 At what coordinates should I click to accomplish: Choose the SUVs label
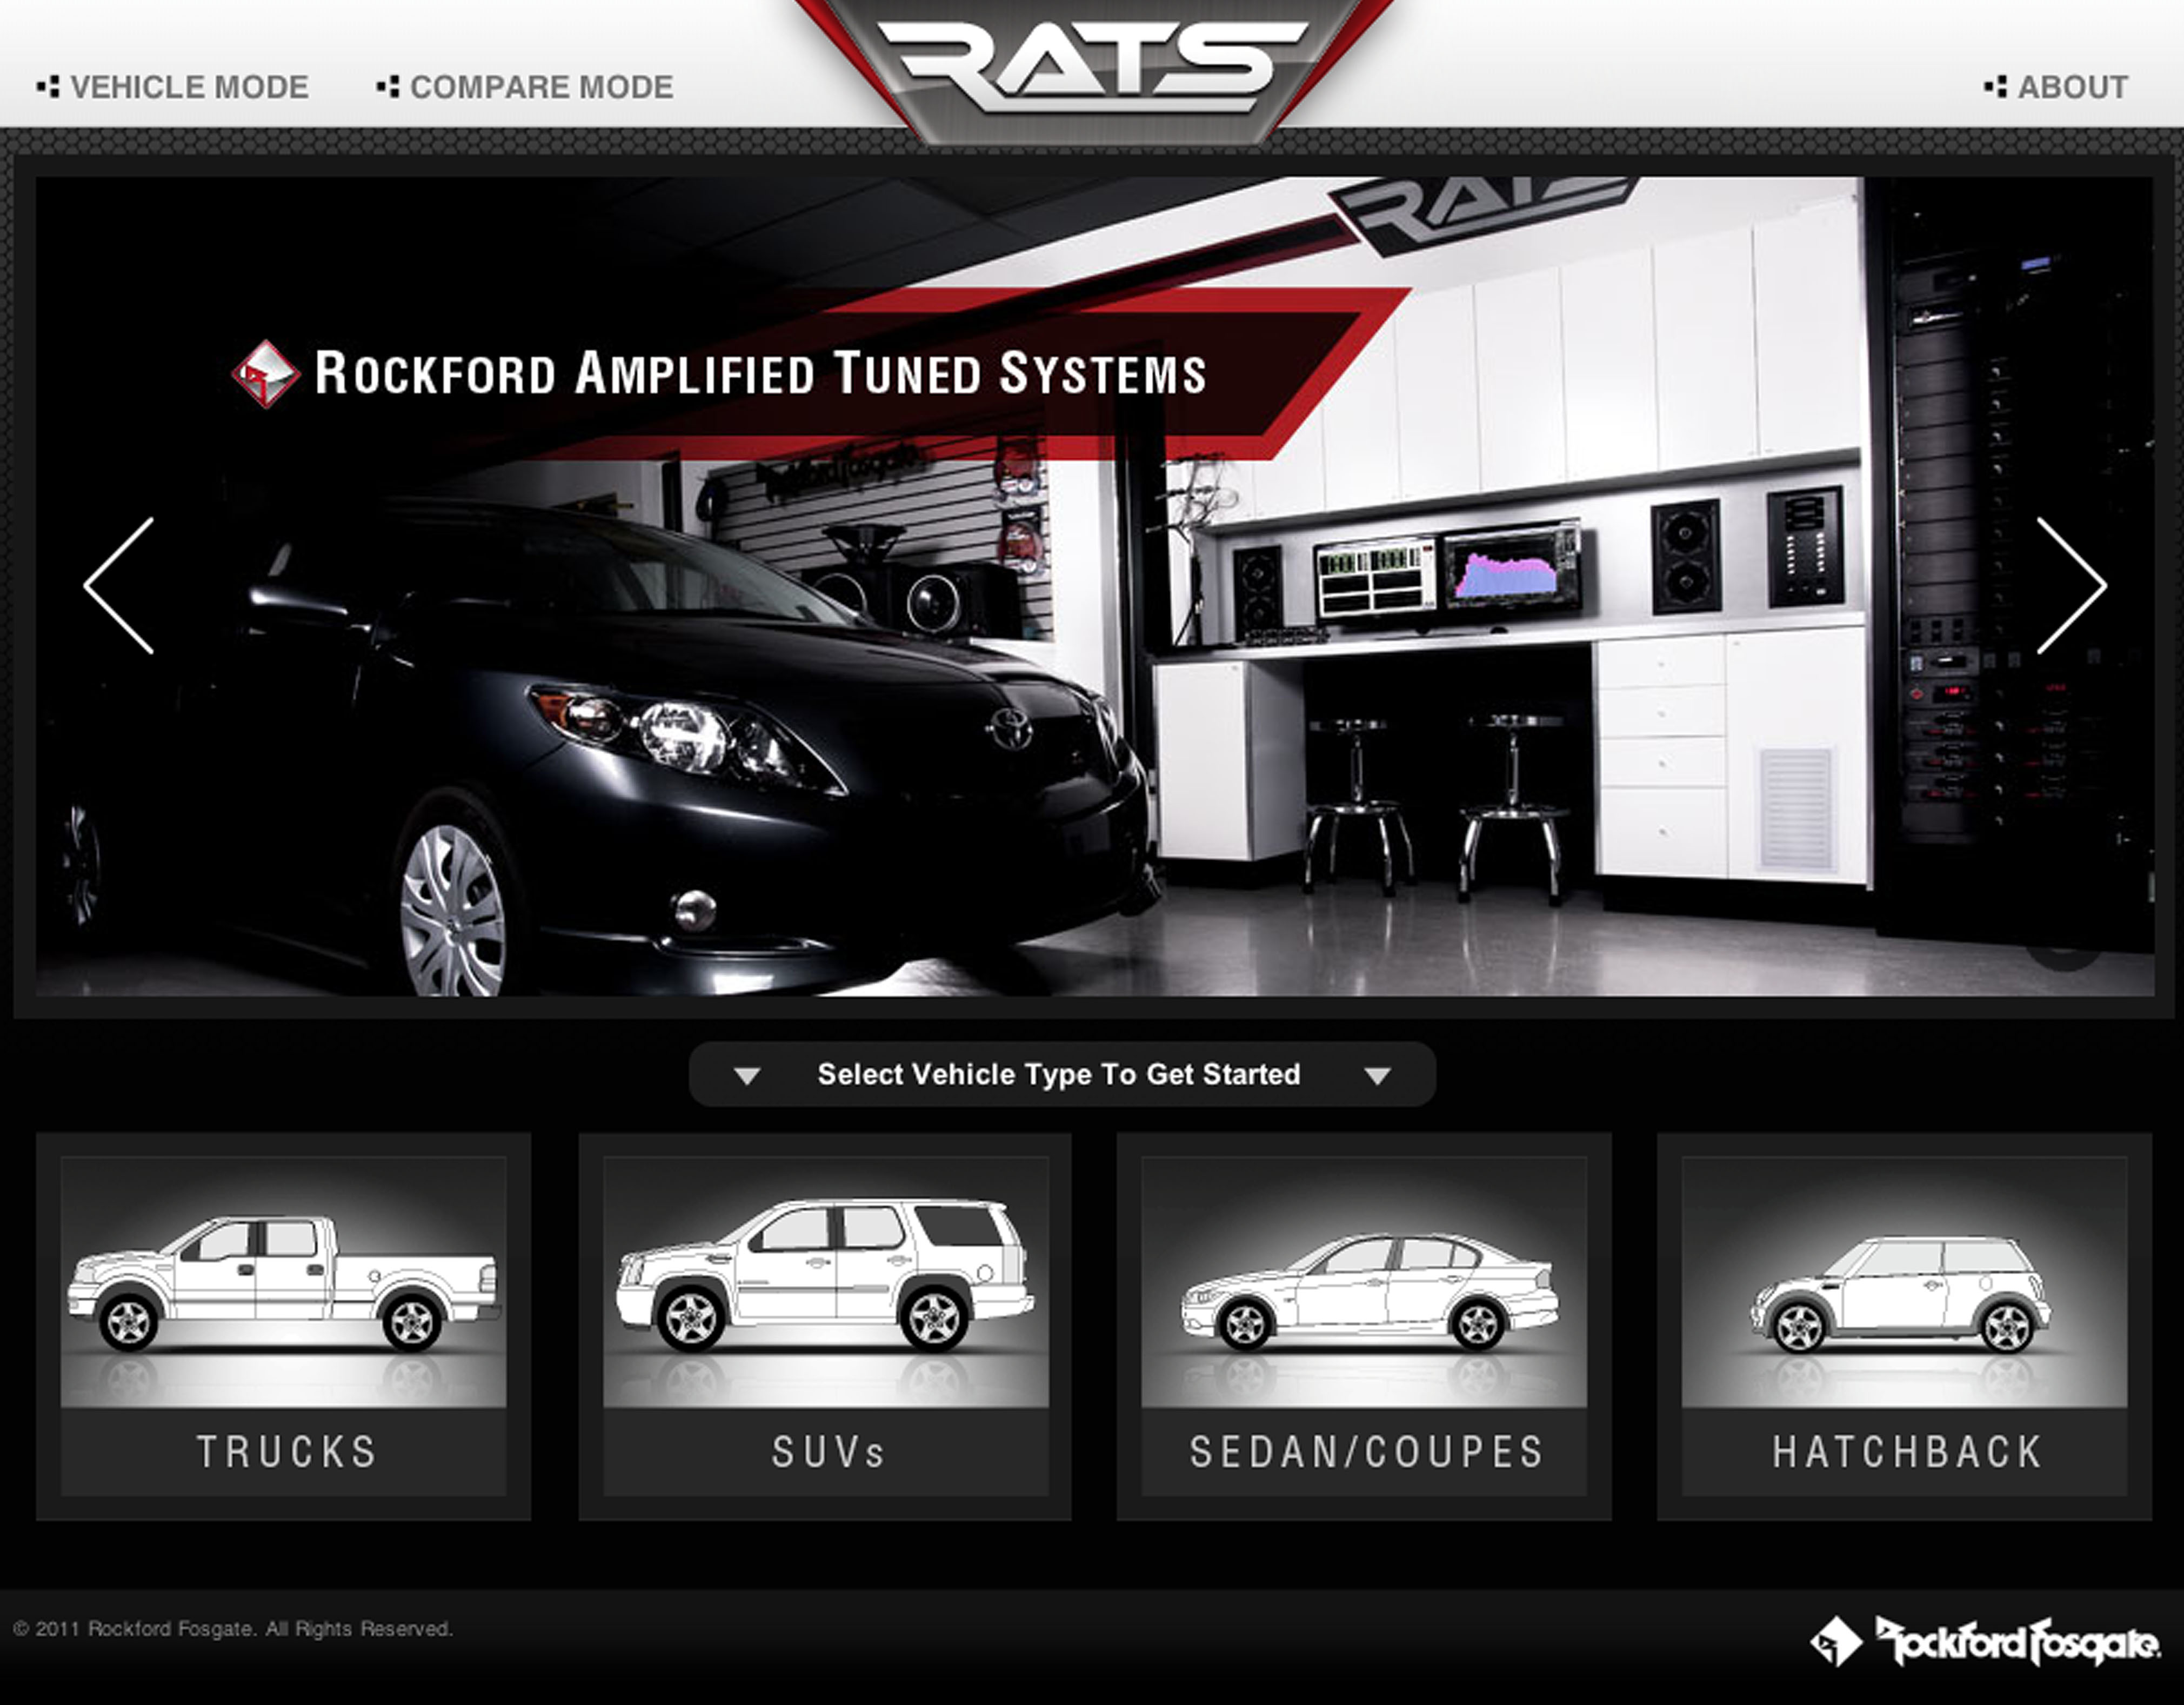pyautogui.click(x=829, y=1452)
